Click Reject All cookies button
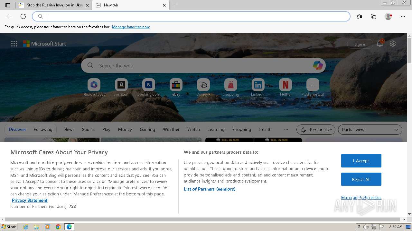This screenshot has width=412, height=231. coord(361,179)
